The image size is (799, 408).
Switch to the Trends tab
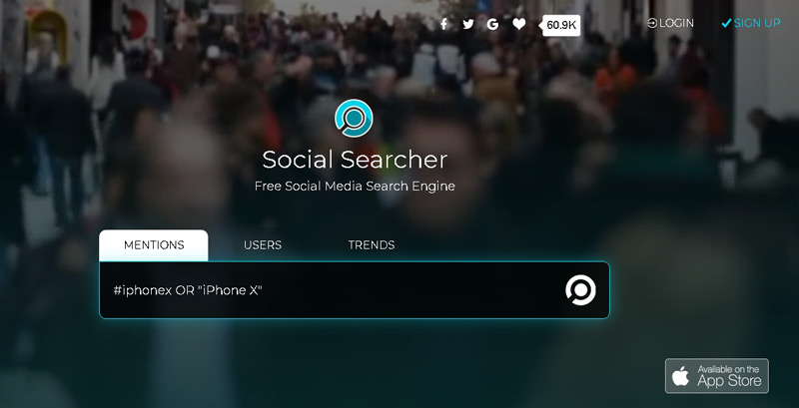coord(371,244)
